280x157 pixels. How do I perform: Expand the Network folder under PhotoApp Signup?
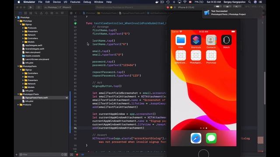23,35
